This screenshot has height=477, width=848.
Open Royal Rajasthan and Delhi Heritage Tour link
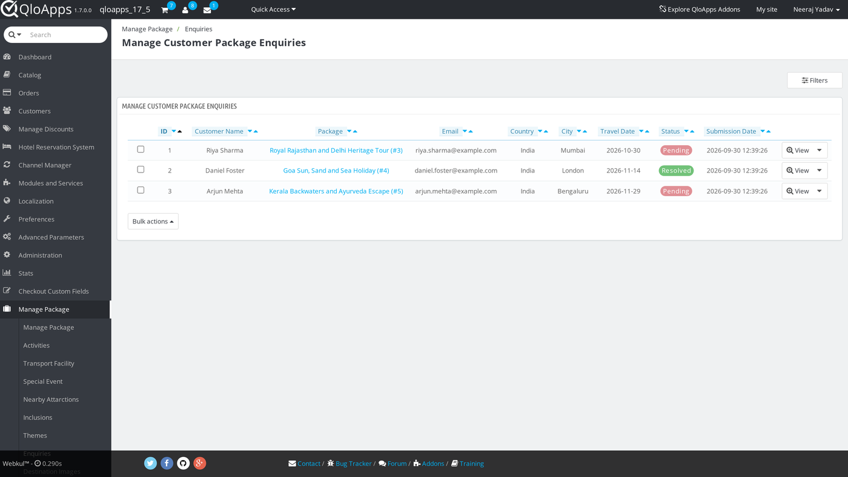pos(336,150)
